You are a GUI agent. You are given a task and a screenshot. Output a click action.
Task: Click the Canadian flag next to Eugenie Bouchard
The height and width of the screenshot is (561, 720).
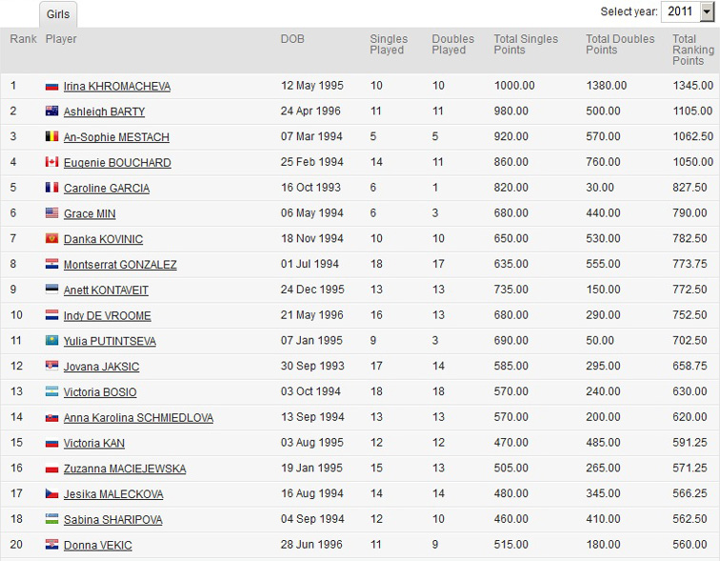52,163
